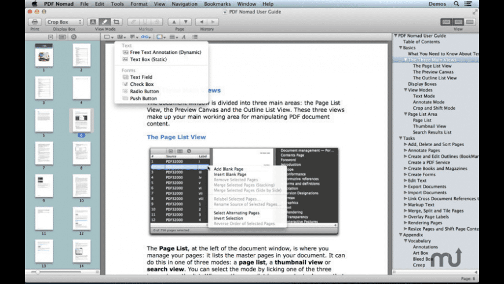Open the Format menu
The width and height of the screenshot is (504, 284).
click(139, 4)
